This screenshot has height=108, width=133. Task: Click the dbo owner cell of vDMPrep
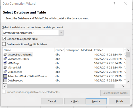pyautogui.click(x=58, y=63)
